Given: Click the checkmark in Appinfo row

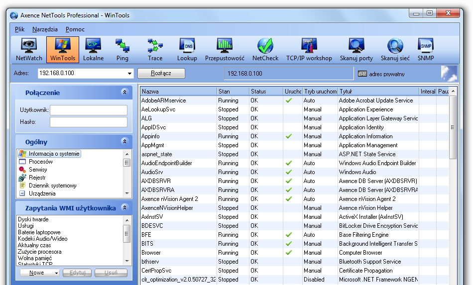Looking at the screenshot, I should coord(289,136).
